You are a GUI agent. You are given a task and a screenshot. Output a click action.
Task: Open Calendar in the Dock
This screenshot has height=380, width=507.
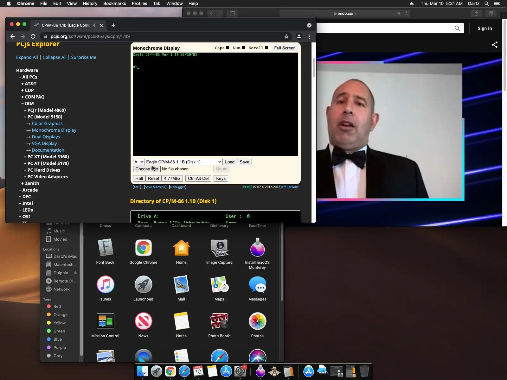tap(198, 371)
